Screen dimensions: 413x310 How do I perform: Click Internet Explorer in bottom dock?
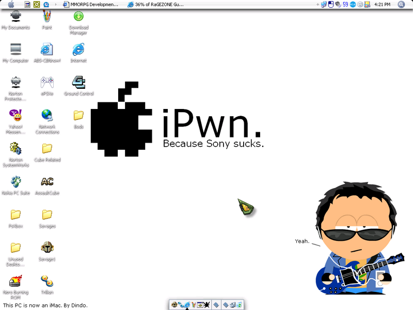pos(187,305)
